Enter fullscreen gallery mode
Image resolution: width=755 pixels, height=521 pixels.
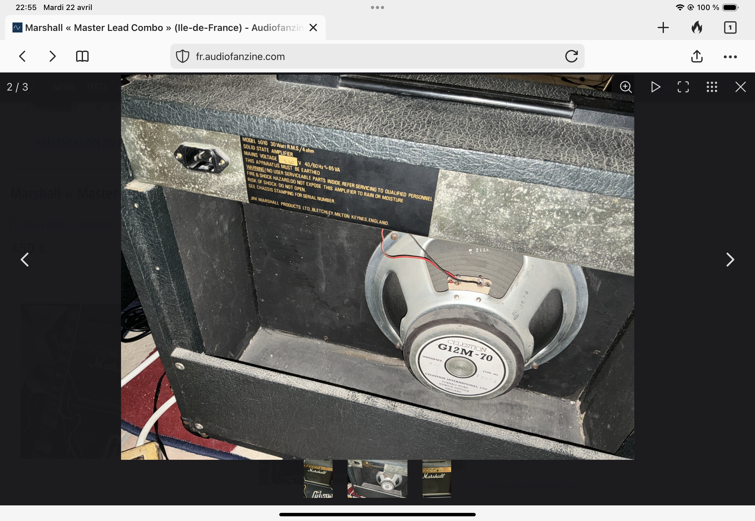(683, 87)
